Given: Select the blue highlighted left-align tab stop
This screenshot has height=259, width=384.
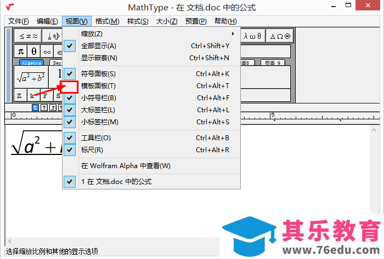Looking at the screenshot, I should [x=35, y=107].
